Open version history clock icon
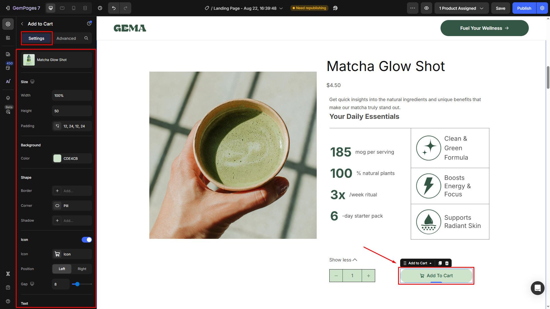 [100, 8]
